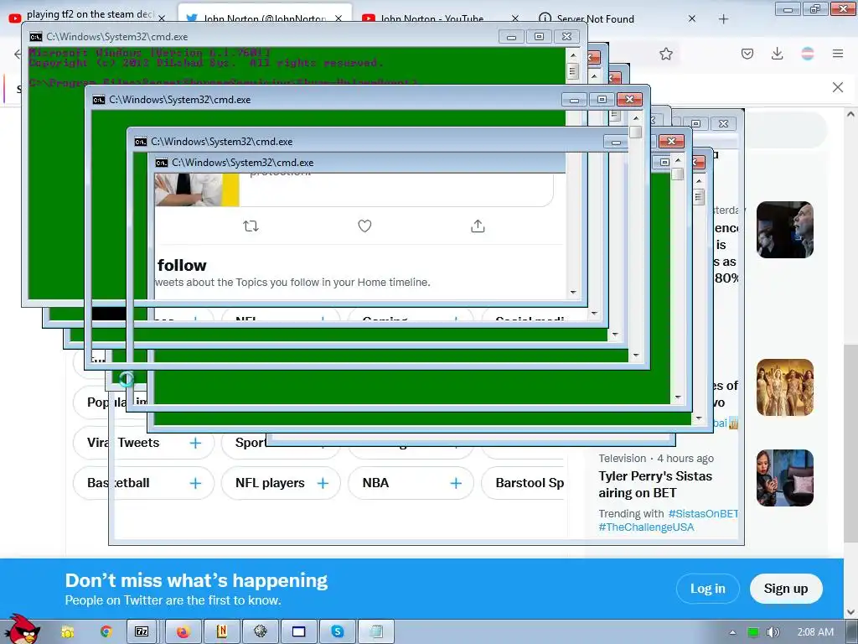Dismiss the notification bar with its X
Image resolution: width=858 pixels, height=644 pixels.
point(838,87)
